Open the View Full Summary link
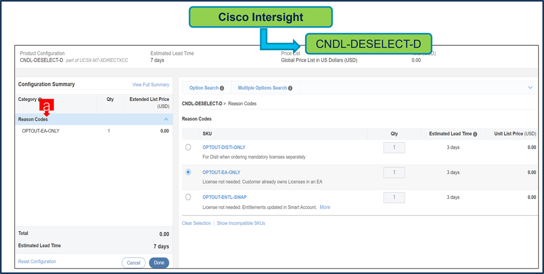Screen dimensions: 544x274 (x=151, y=85)
